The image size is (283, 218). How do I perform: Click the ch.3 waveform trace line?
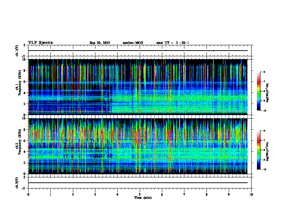tap(138, 183)
